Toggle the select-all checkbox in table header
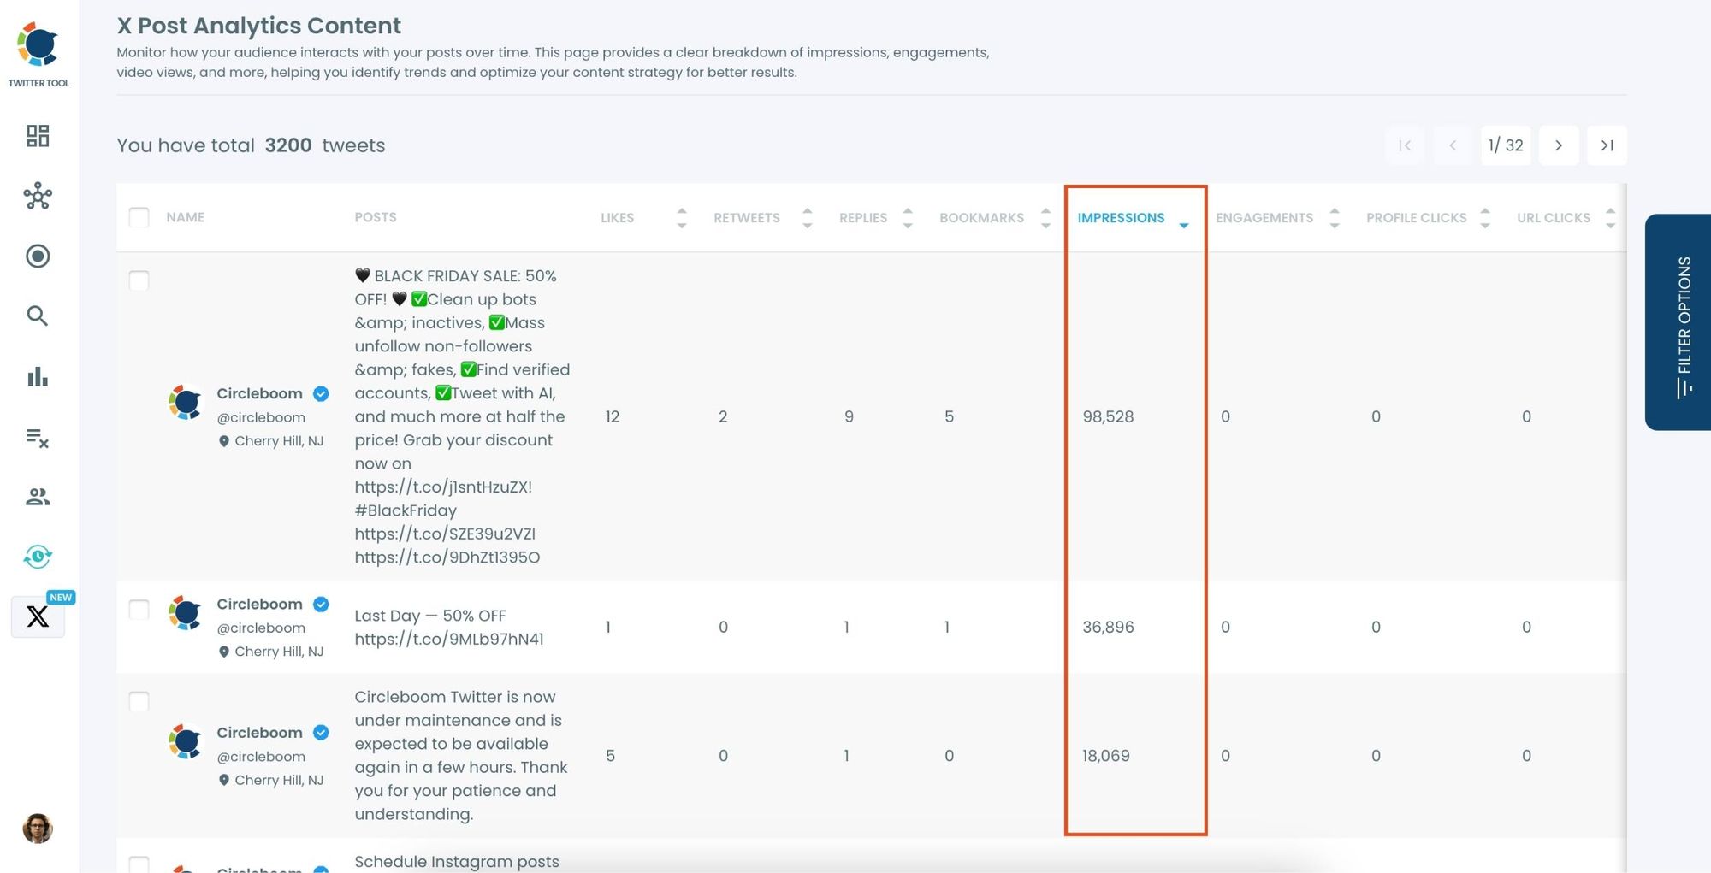This screenshot has width=1711, height=873. [x=139, y=217]
